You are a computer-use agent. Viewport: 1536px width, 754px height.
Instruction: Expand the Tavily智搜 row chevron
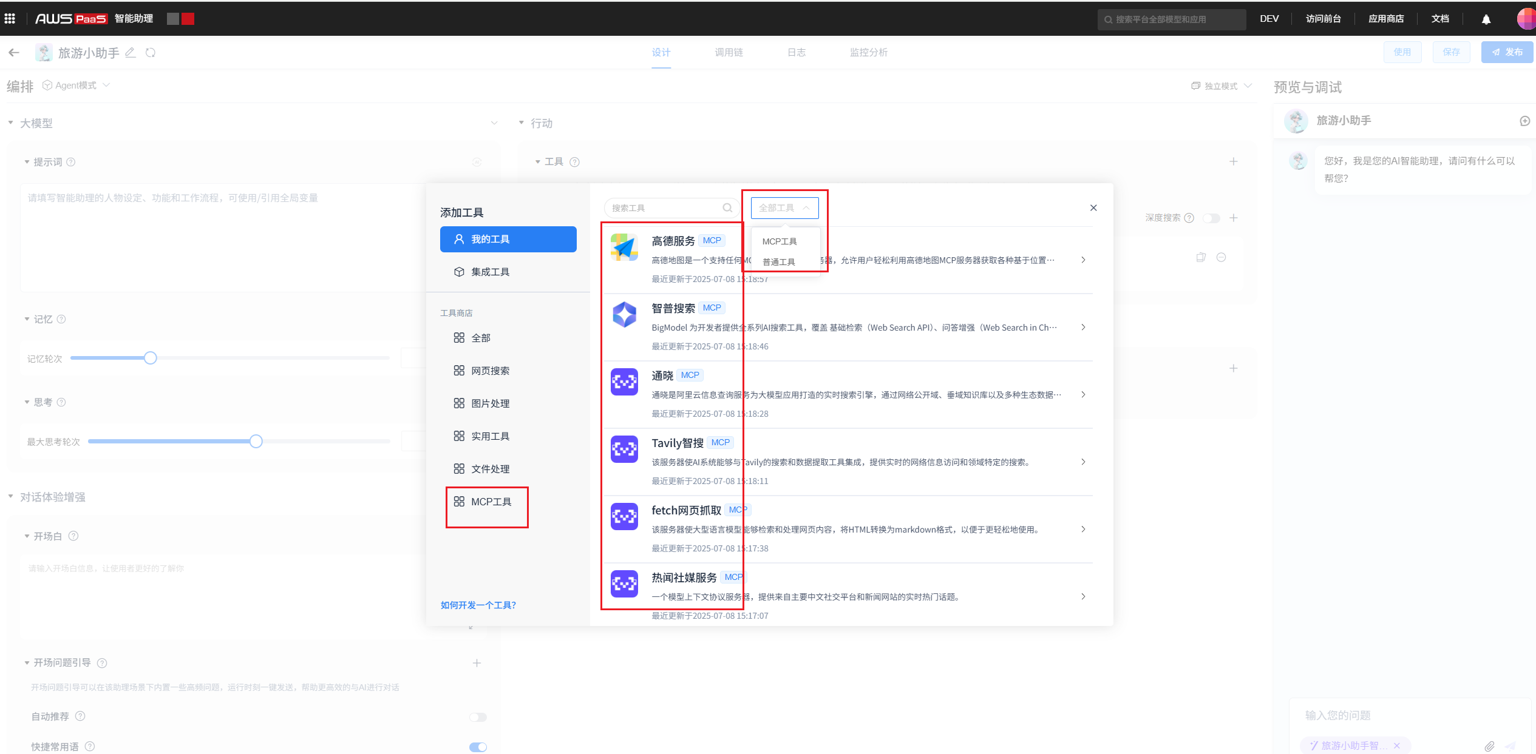1083,462
